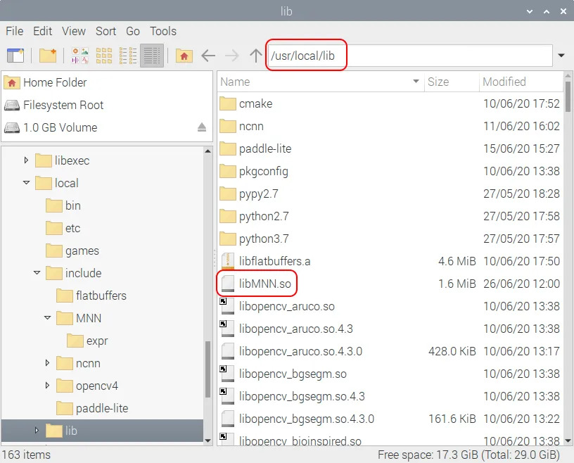The height and width of the screenshot is (463, 574).
Task: Select the etc folder in the tree
Action: click(x=63, y=228)
